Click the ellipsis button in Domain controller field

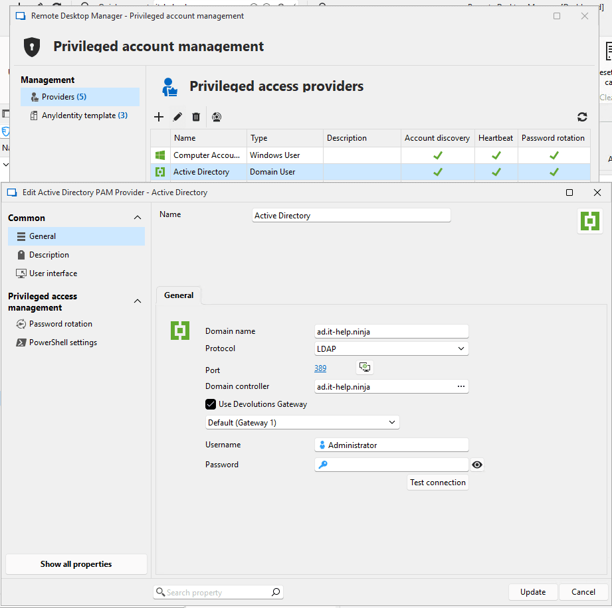[x=461, y=386]
